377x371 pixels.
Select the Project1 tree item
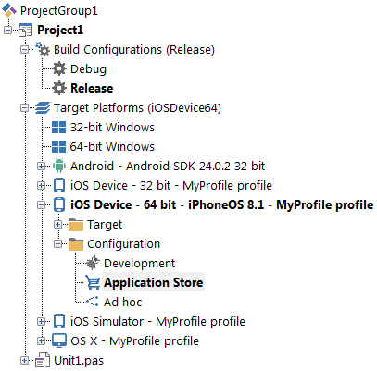[x=60, y=30]
